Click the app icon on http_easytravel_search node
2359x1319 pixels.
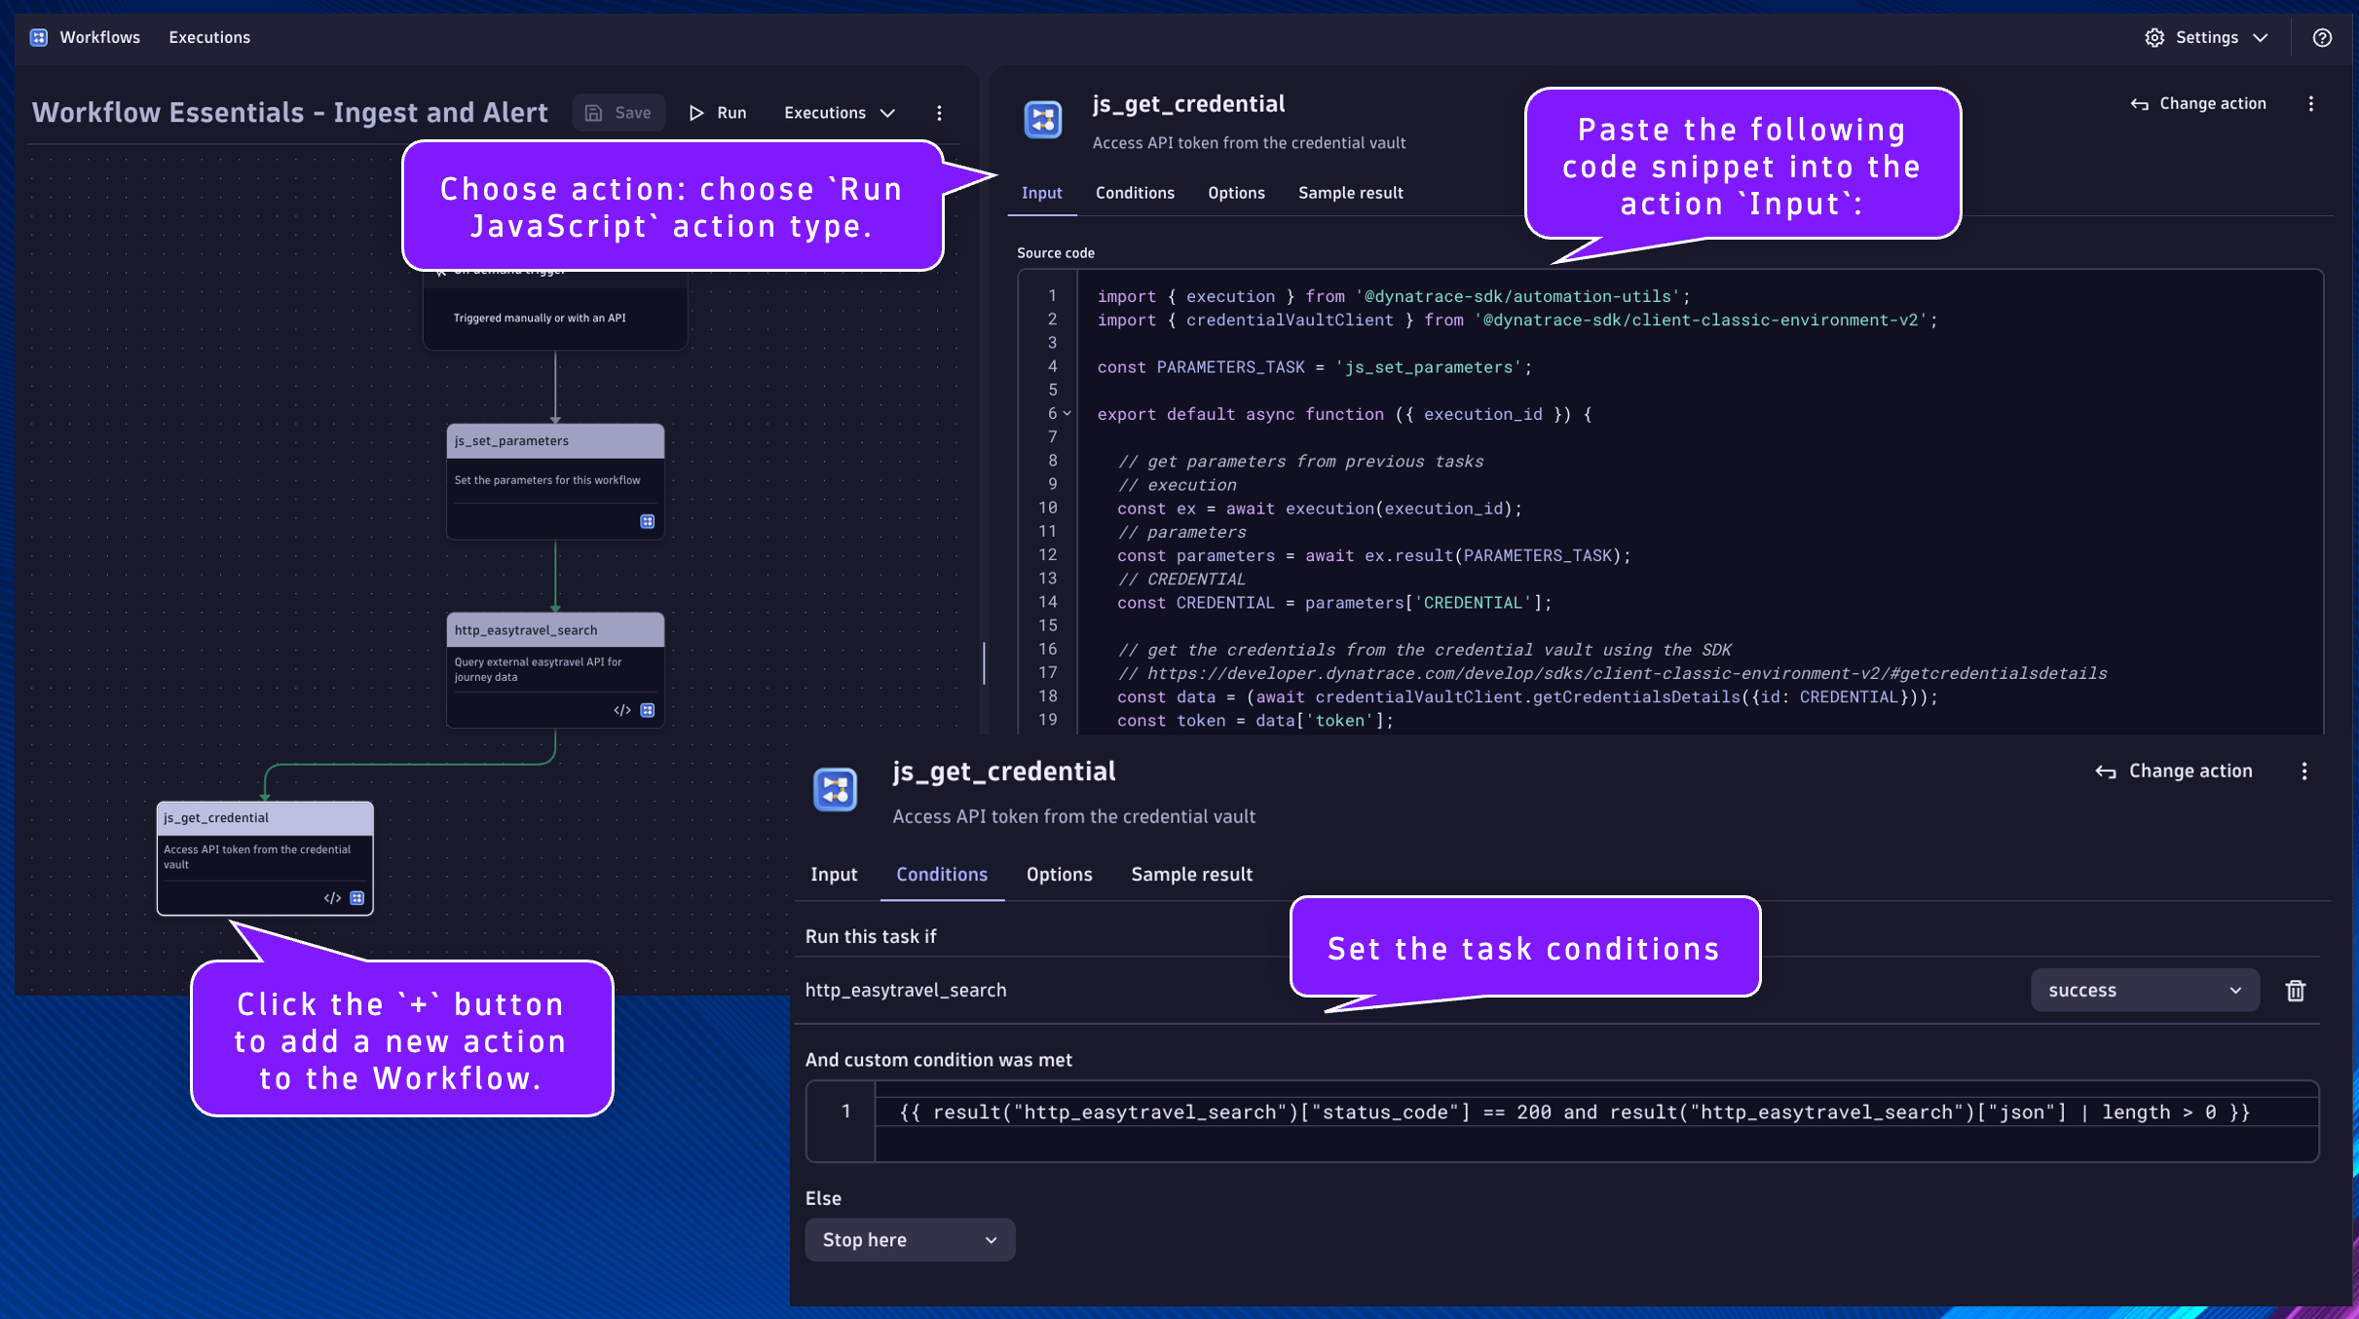[x=648, y=710]
